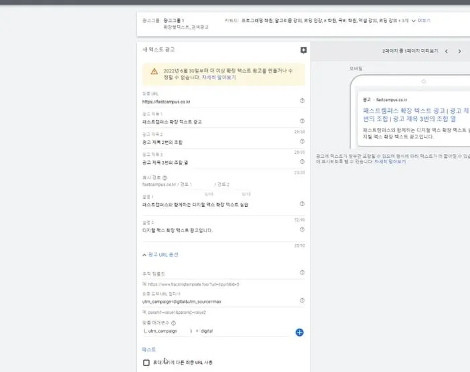Viewport: 470px width, 372px height.
Task: Click the warning triangle icon in yellow banner
Action: (x=154, y=72)
